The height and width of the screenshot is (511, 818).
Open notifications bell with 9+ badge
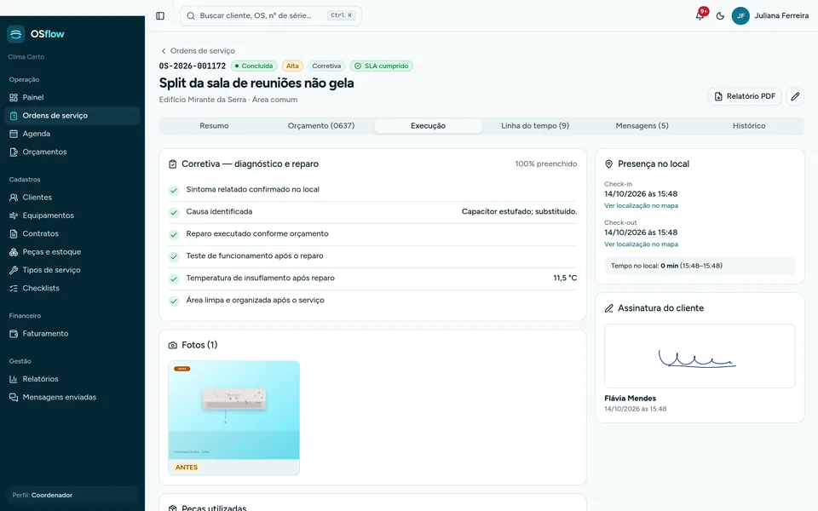tap(700, 15)
